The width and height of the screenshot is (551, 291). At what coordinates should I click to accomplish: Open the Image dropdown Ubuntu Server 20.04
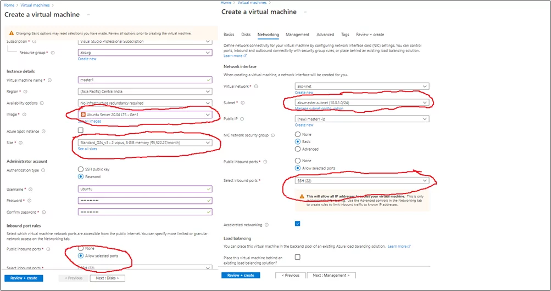pyautogui.click(x=145, y=115)
